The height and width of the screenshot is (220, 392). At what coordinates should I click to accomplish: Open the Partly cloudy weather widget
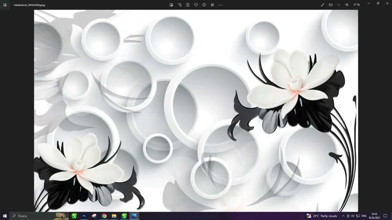[x=322, y=216]
